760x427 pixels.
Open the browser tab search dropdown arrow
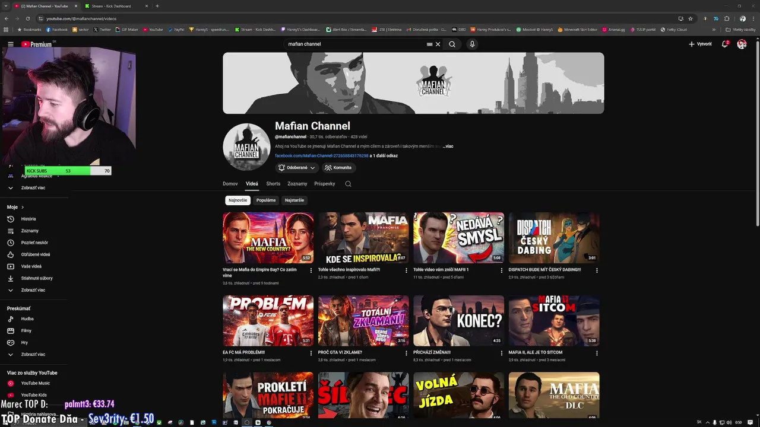click(x=6, y=6)
